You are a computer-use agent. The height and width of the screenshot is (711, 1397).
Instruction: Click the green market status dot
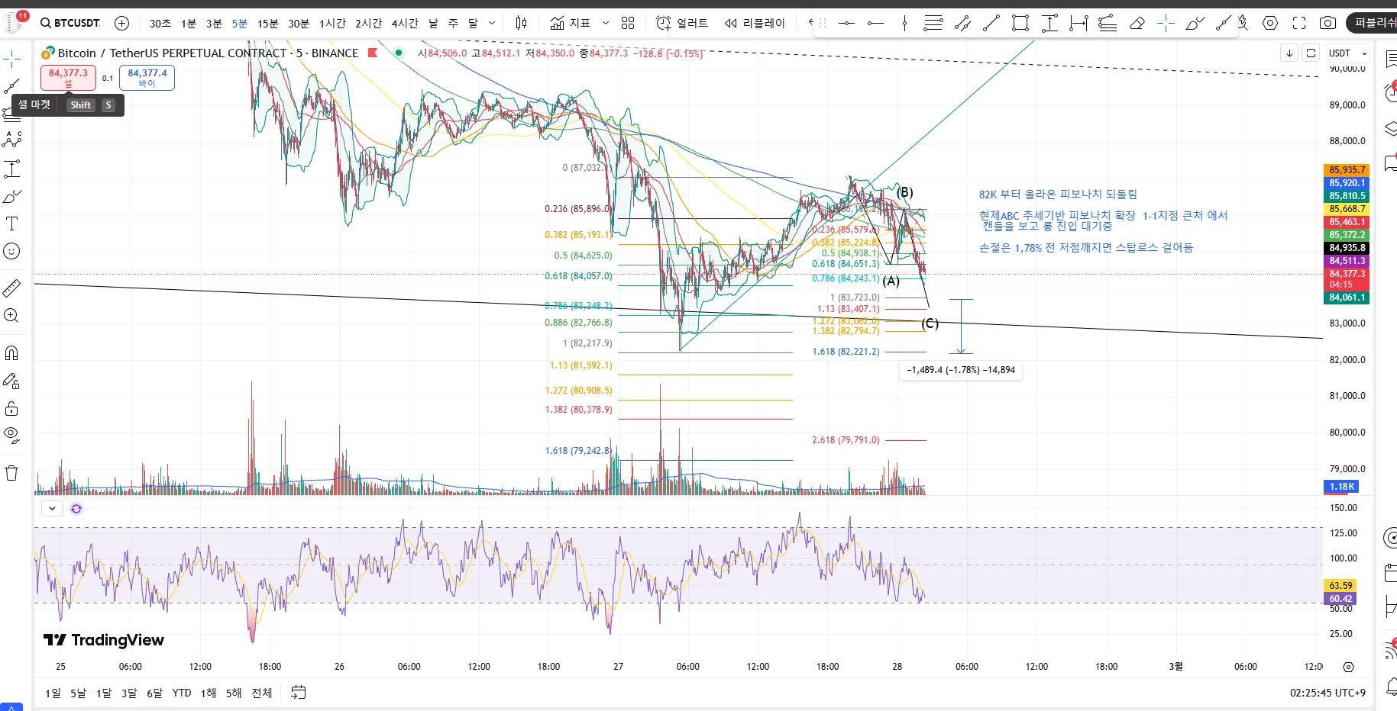399,53
